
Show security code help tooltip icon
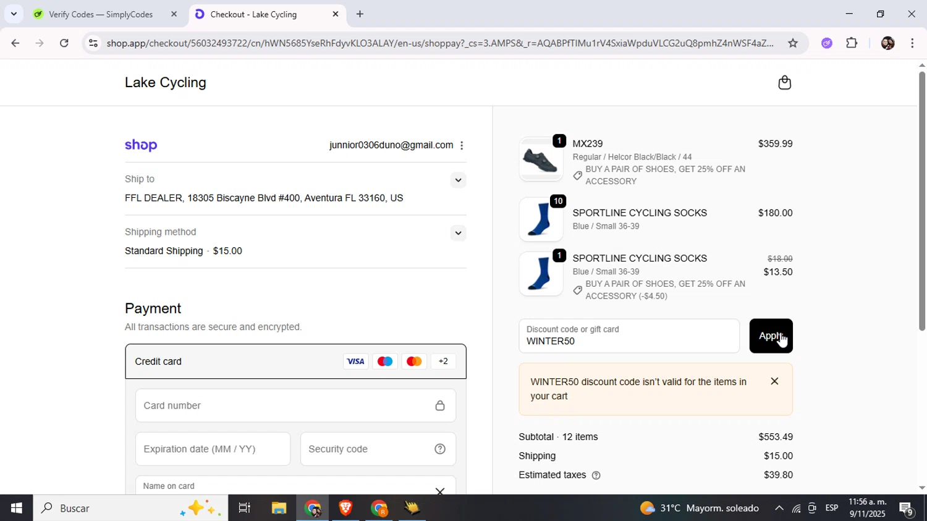pyautogui.click(x=440, y=449)
